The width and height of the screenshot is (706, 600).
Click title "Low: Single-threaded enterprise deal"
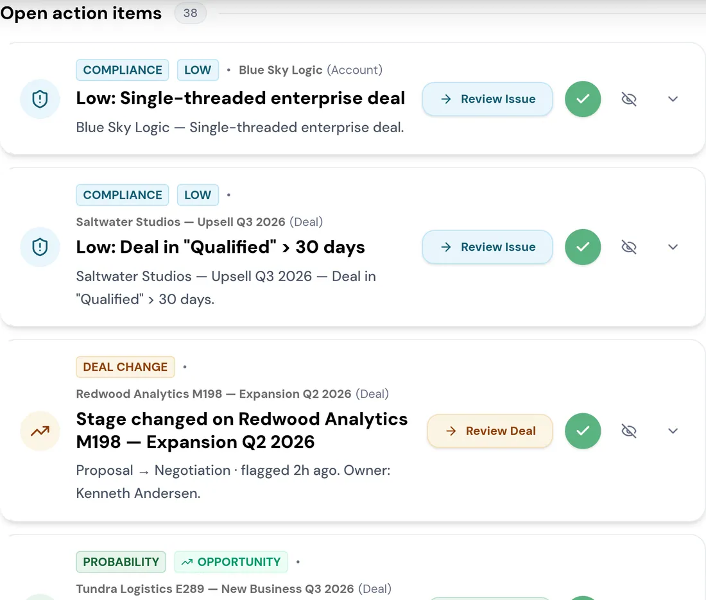point(241,98)
